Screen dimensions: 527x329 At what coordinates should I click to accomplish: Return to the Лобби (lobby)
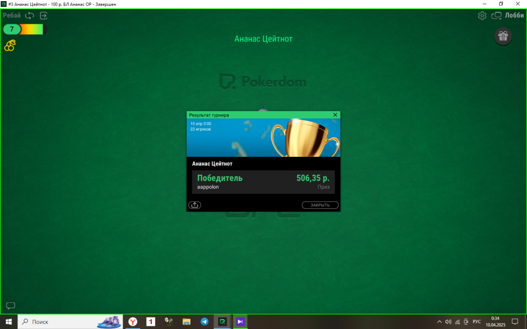point(509,16)
